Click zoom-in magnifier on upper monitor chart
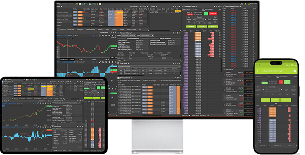Image resolution: width=305 pixels, height=155 pixels. (x=103, y=36)
